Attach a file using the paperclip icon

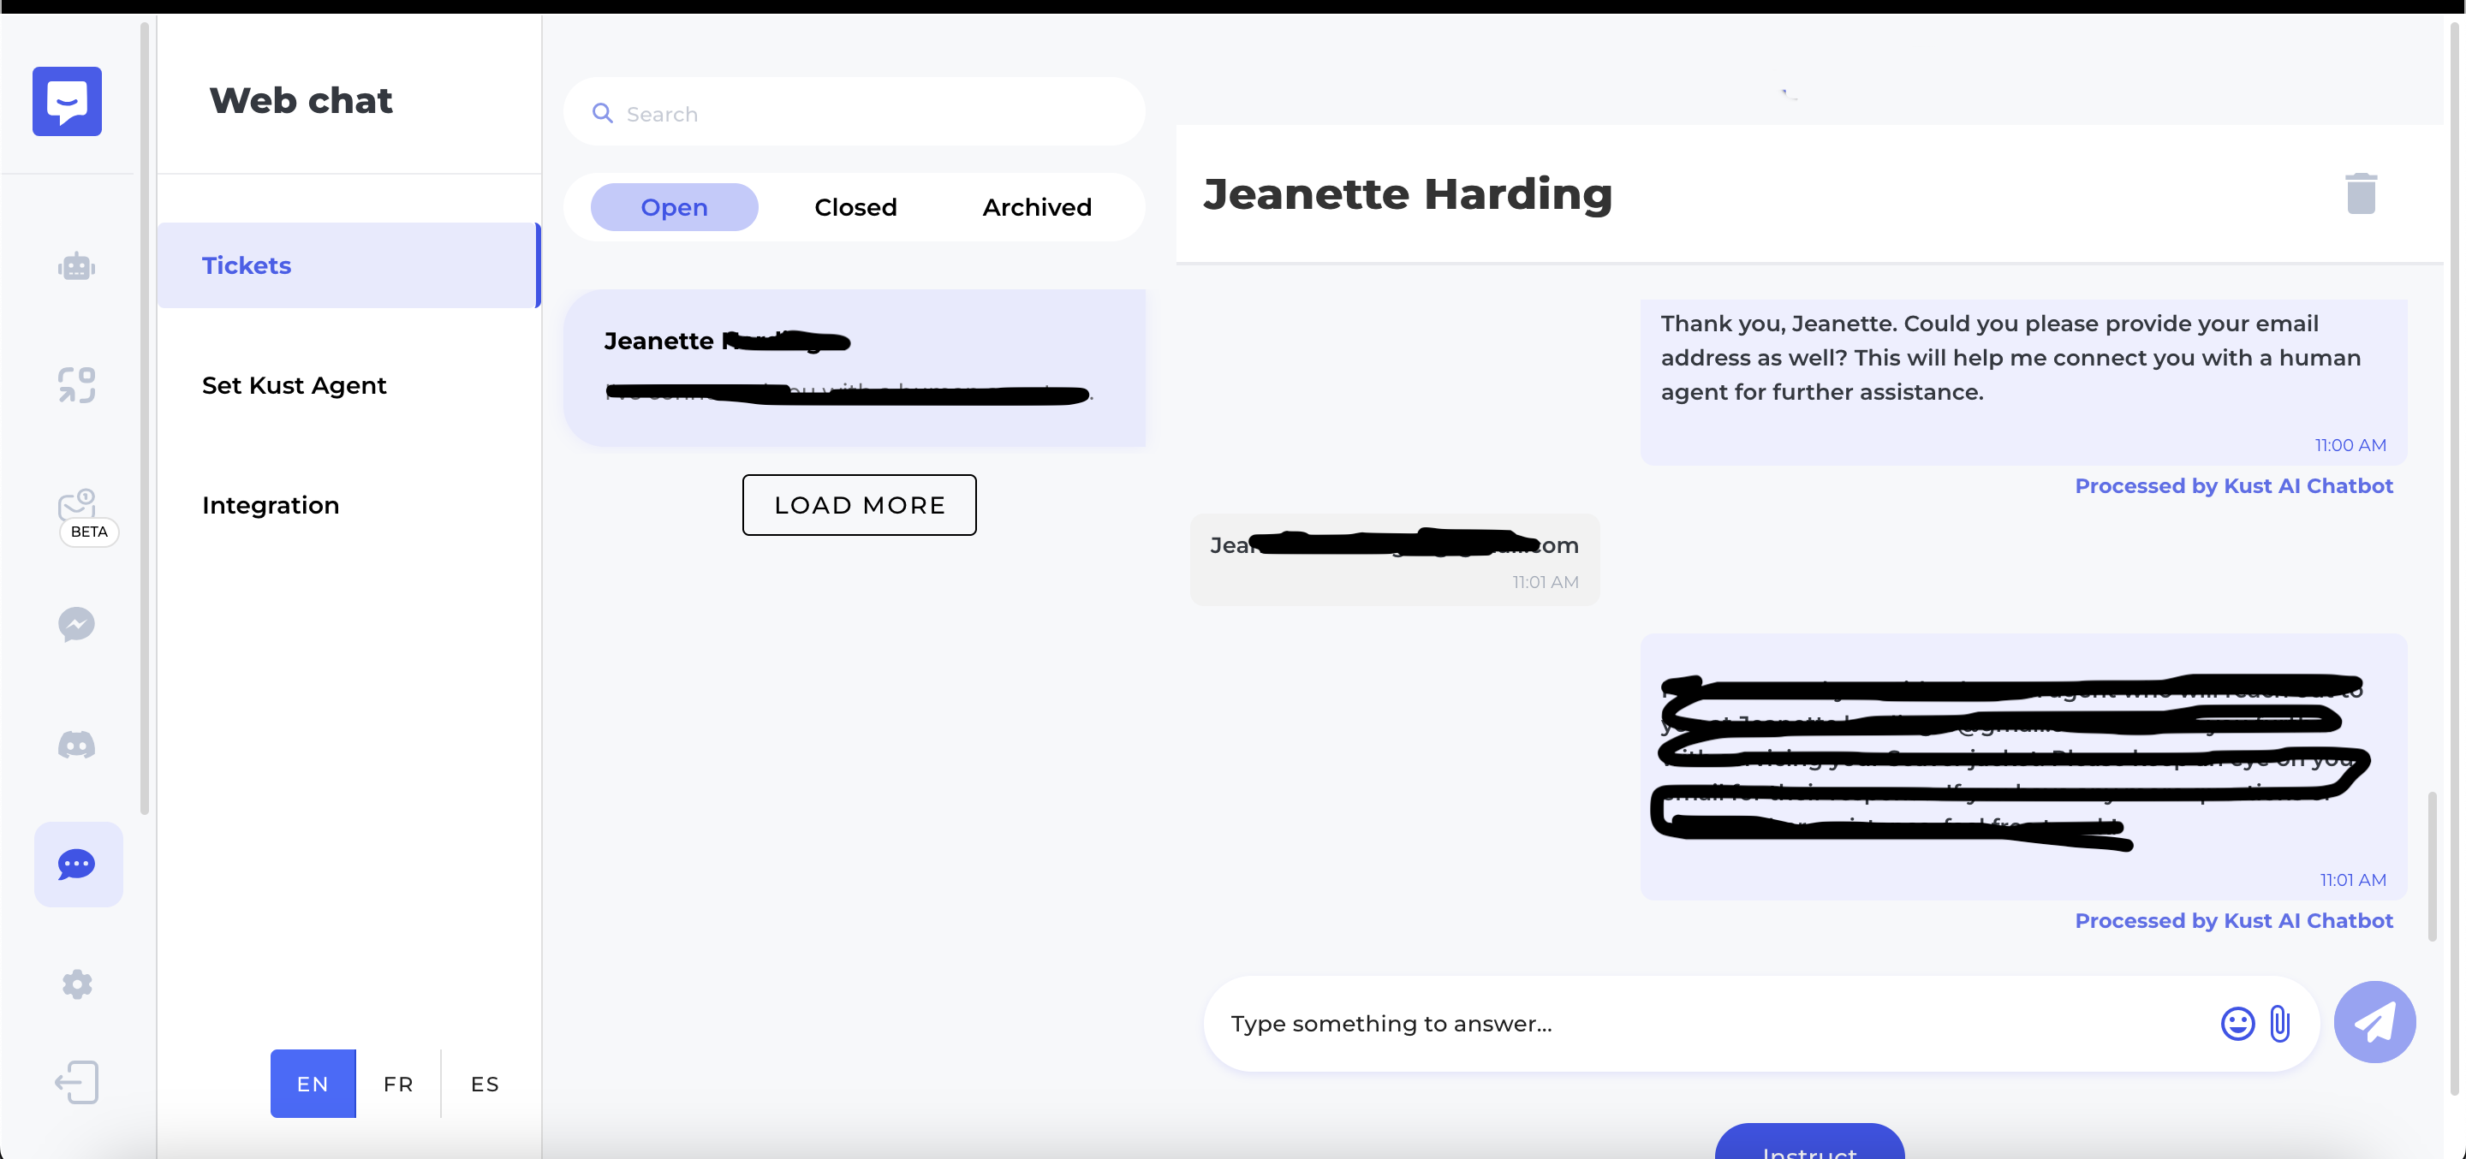2280,1023
